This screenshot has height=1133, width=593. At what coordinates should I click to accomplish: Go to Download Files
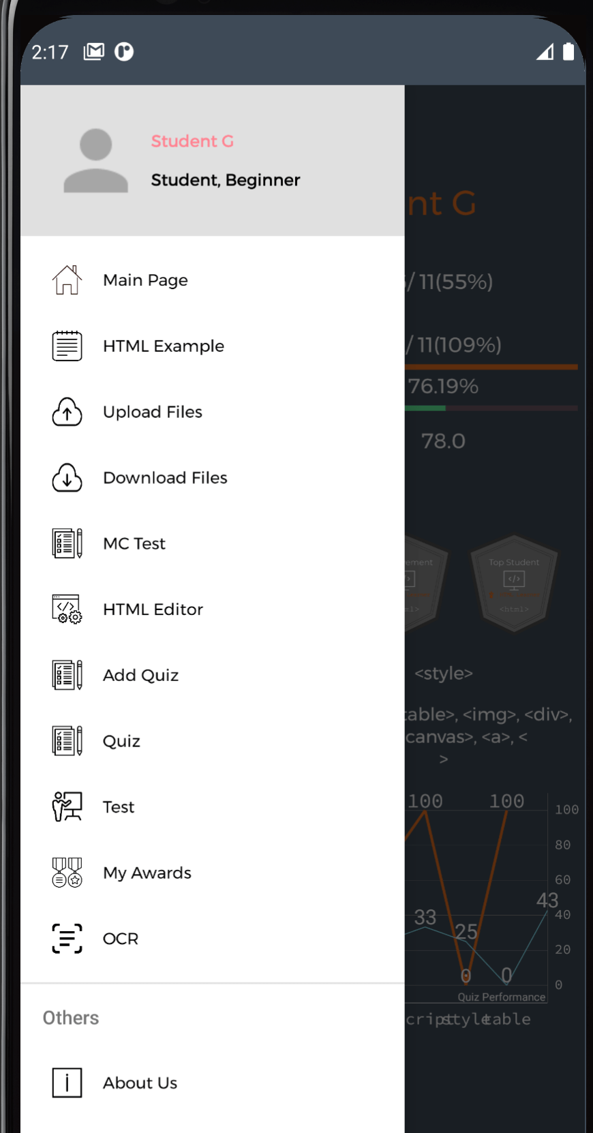(x=212, y=477)
